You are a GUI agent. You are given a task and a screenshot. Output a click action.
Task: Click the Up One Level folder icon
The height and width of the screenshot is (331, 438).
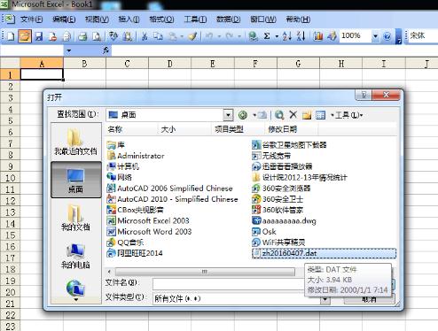(x=262, y=115)
